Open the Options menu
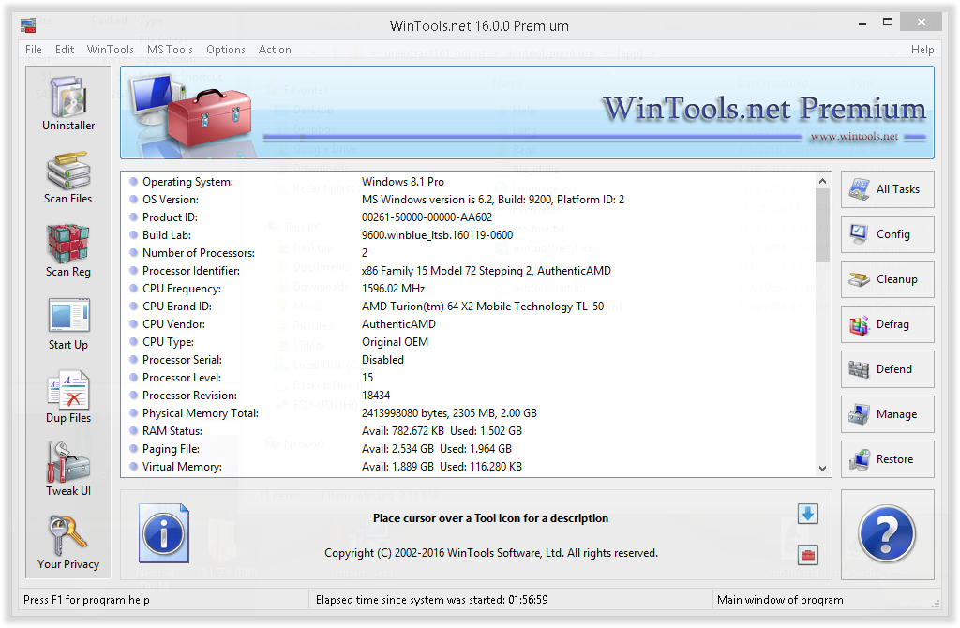The image size is (960, 628). coord(225,50)
